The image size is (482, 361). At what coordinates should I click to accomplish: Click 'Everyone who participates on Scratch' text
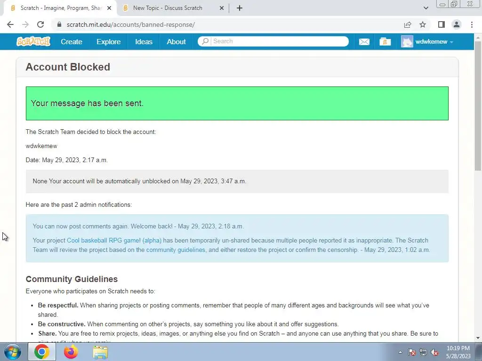(x=90, y=291)
